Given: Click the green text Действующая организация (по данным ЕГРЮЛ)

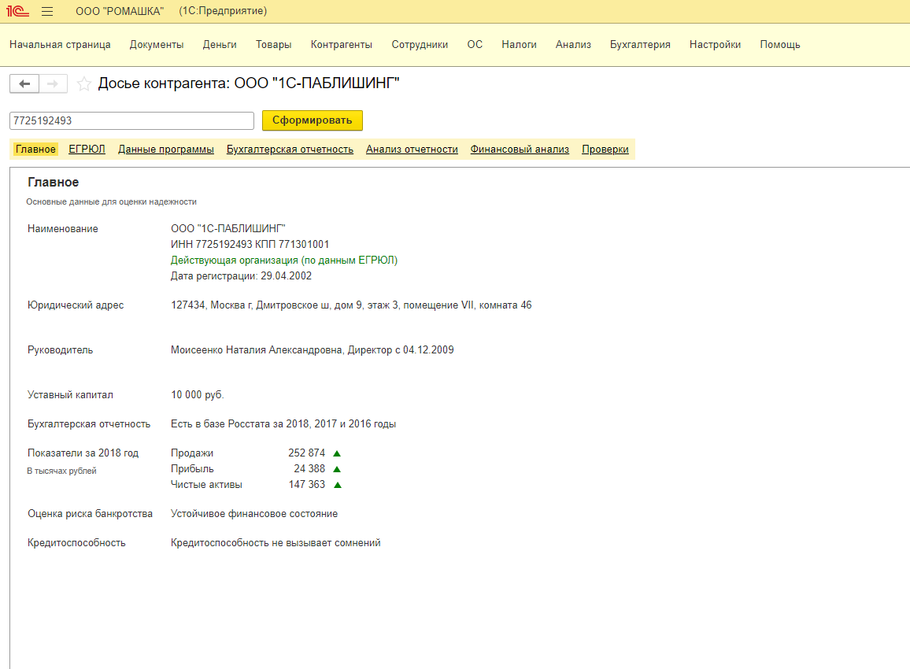Looking at the screenshot, I should coord(284,260).
